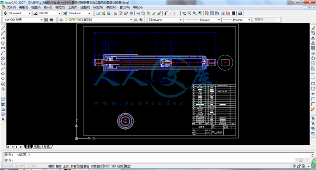Toggle DYN dynamic input in status bar

pyautogui.click(x=113, y=166)
